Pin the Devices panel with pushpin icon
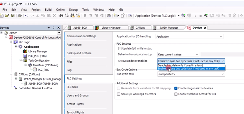Screen dimensions: 244x114 tap(54, 28)
